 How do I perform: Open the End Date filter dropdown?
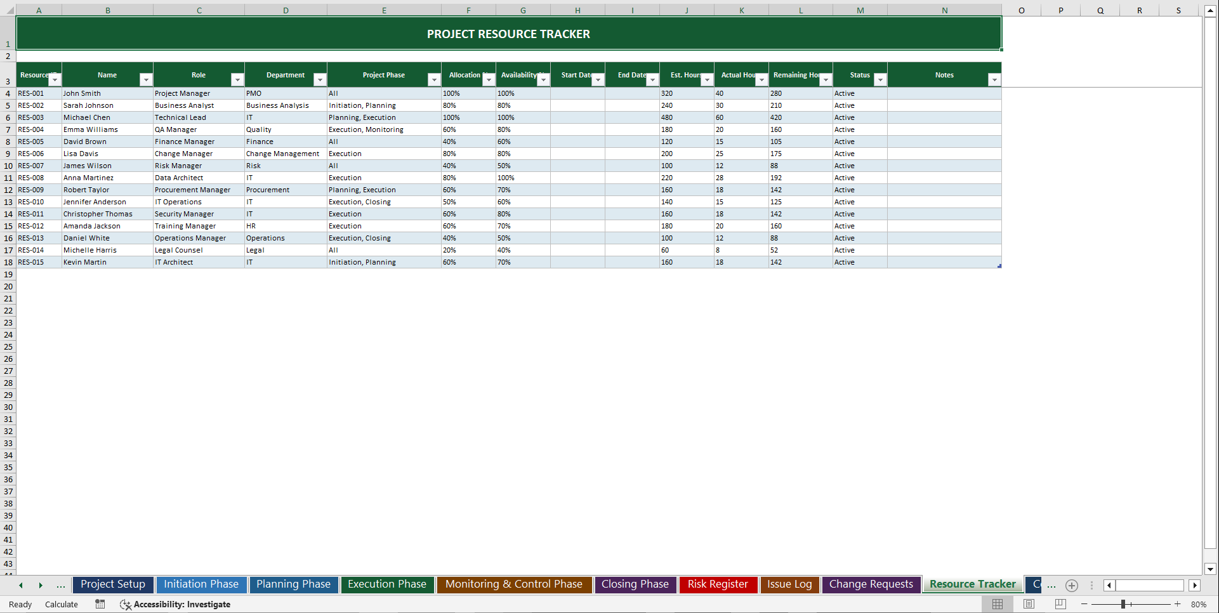click(x=652, y=80)
